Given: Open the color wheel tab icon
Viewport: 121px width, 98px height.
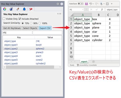Looking at the screenshot, I should 5,9.
